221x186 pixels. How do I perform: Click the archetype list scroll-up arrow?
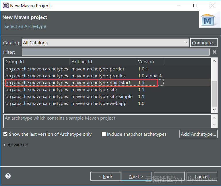tap(214, 61)
